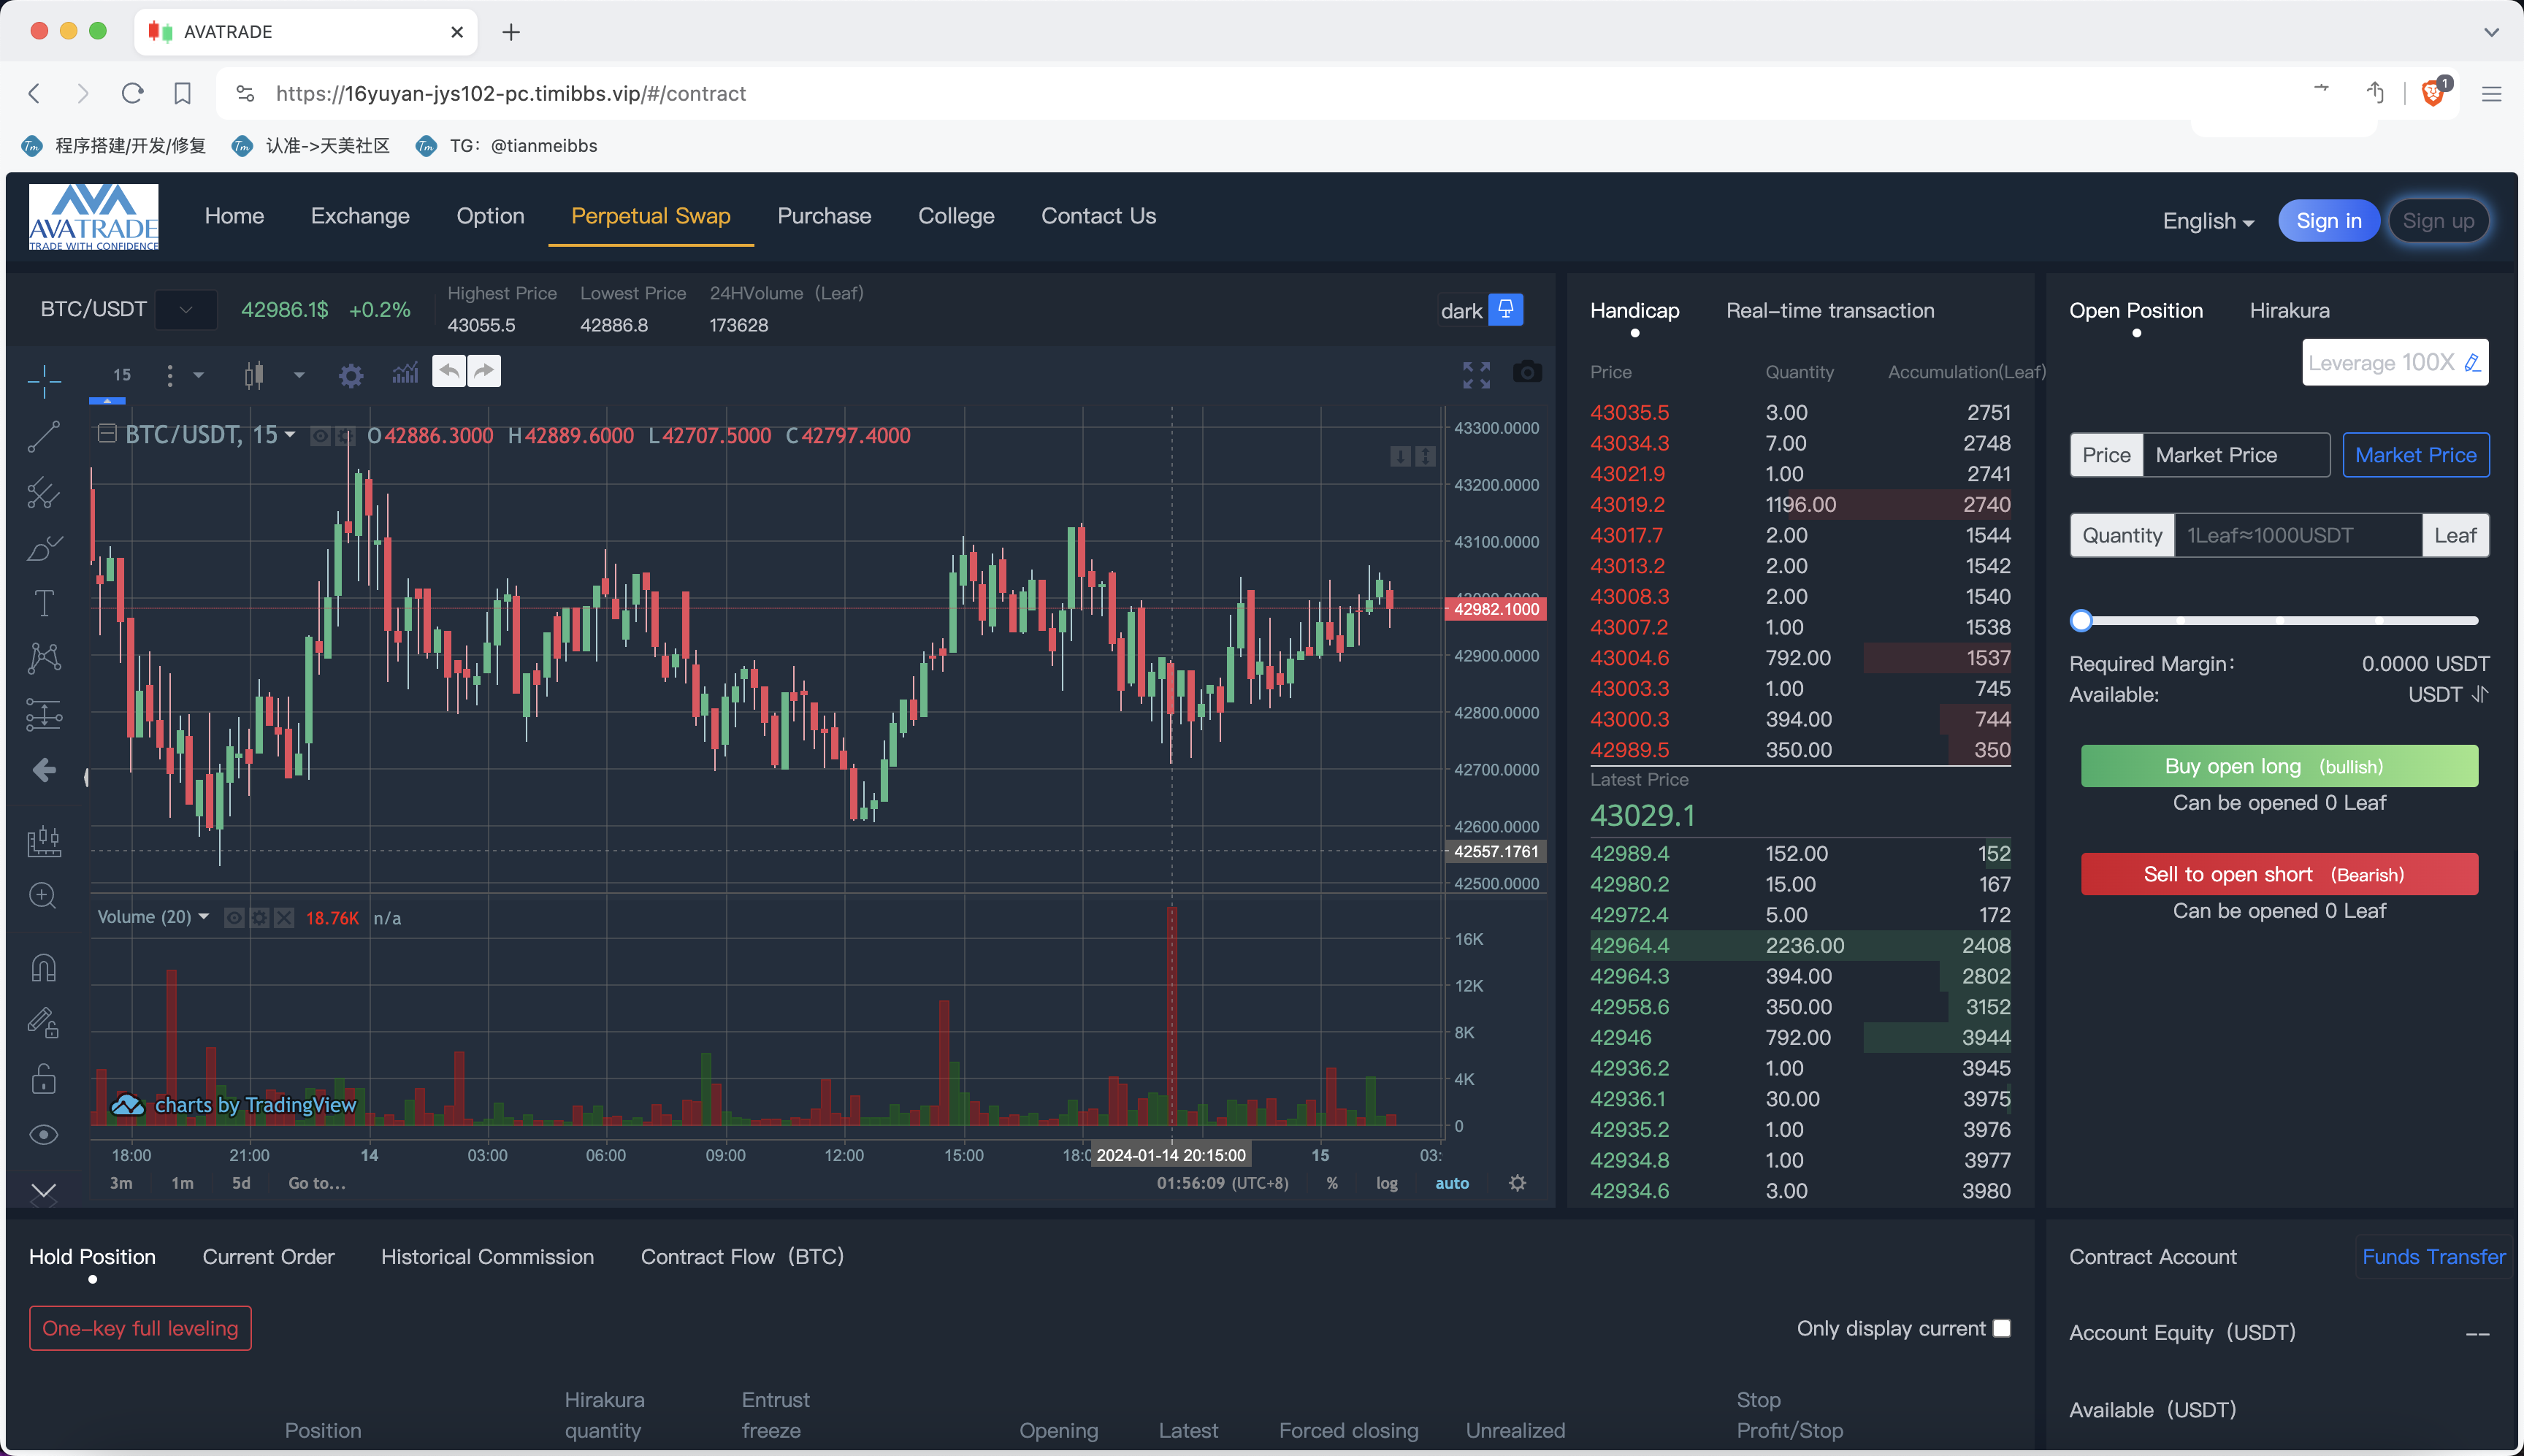This screenshot has width=2524, height=1456.
Task: Select the text tool in drawing sidebar
Action: 44,603
